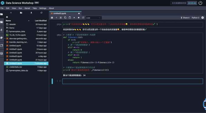Image resolution: width=206 pixels, height=113 pixels.
Task: Select the 15_36_15.fnn.ipynb file
Action: pyautogui.click(x=26, y=35)
